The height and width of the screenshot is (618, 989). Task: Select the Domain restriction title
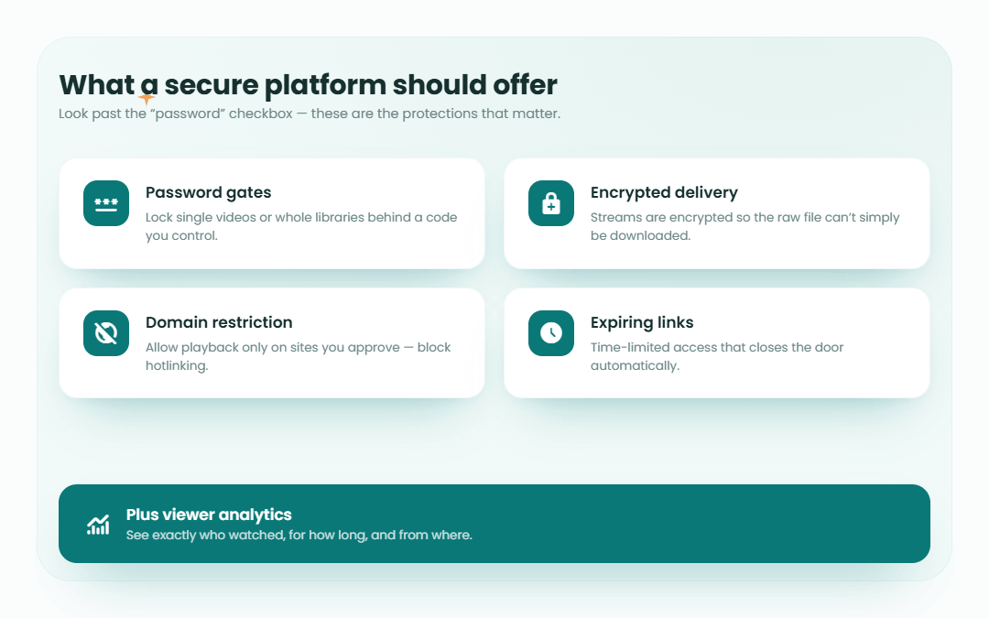(x=219, y=322)
